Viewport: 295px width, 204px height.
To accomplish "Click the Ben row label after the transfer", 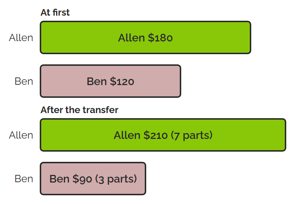I will click(x=24, y=179).
